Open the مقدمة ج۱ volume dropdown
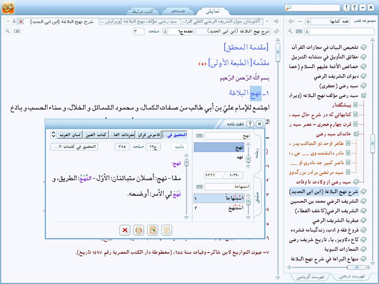Viewport: 379px width, 284px height. click(165, 32)
